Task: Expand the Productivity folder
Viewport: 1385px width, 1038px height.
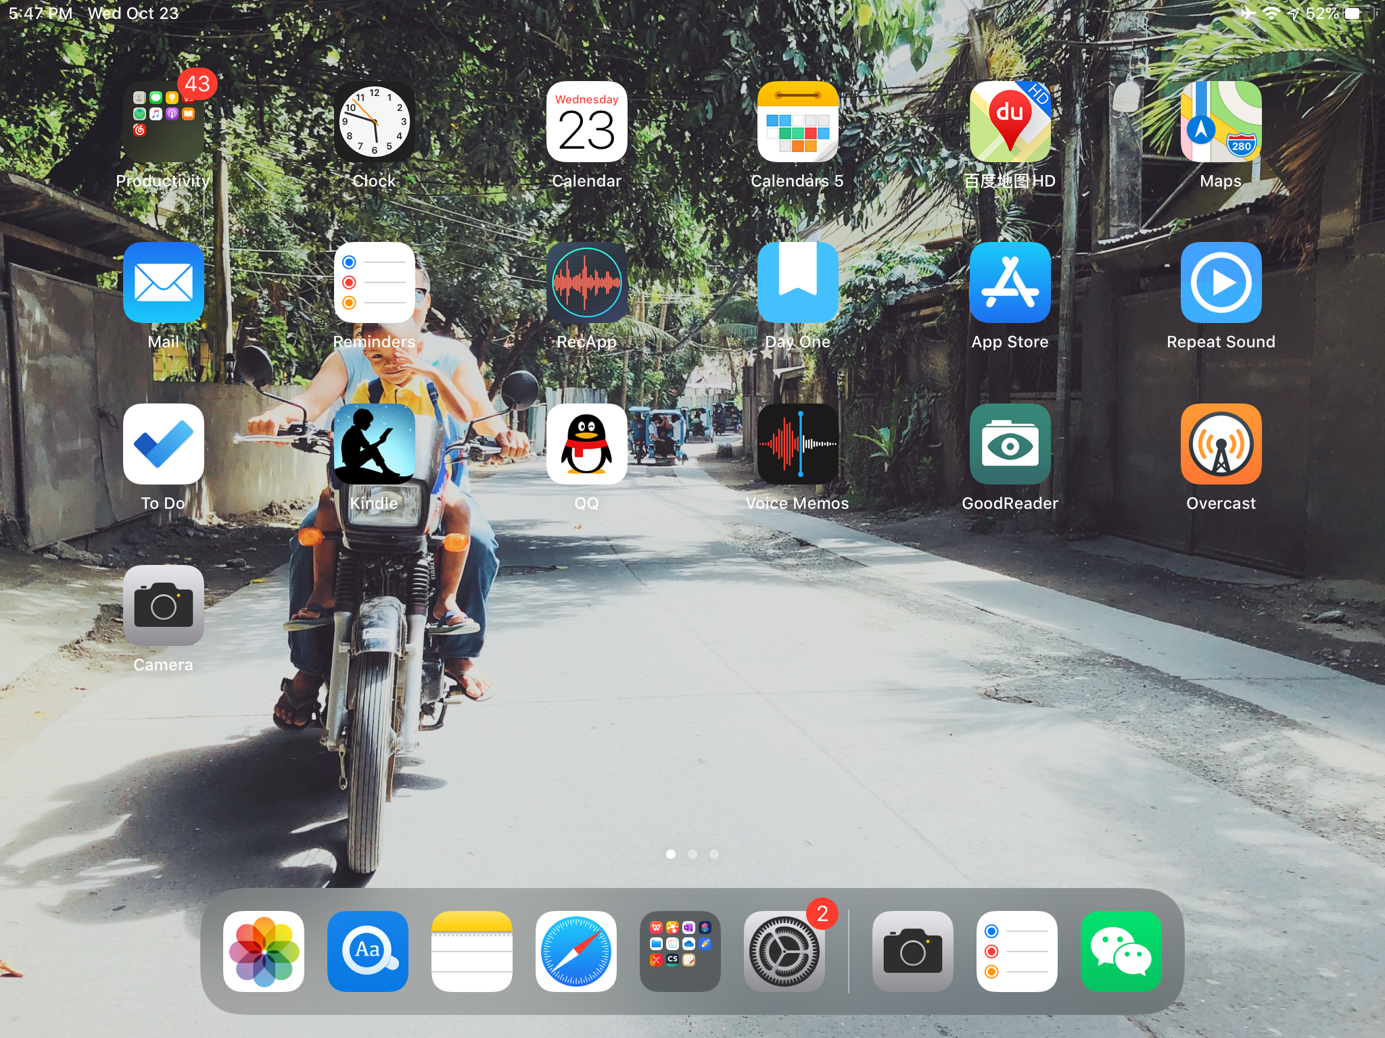Action: click(163, 122)
